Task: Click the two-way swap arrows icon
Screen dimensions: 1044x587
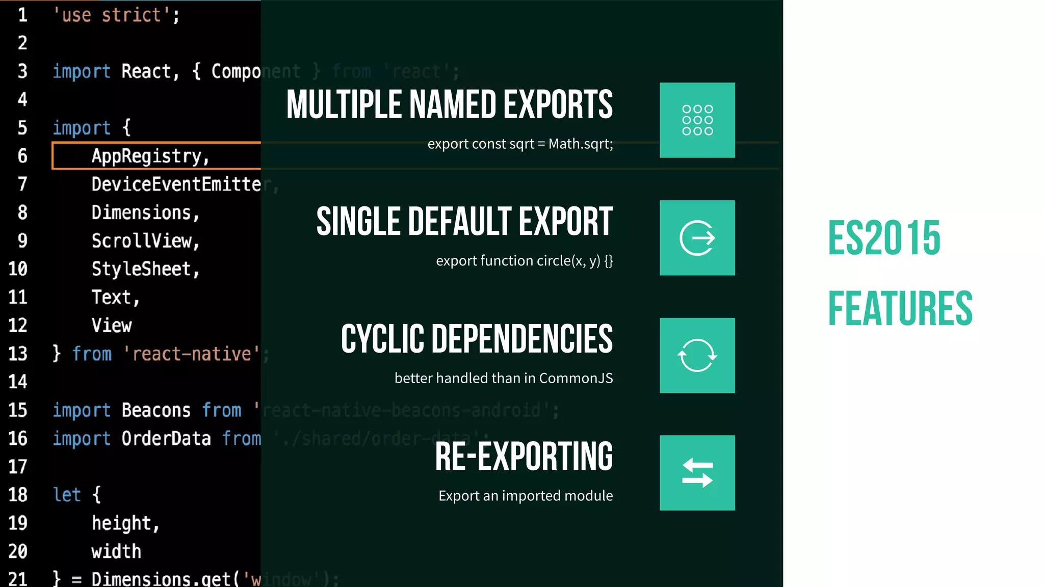Action: pyautogui.click(x=697, y=473)
